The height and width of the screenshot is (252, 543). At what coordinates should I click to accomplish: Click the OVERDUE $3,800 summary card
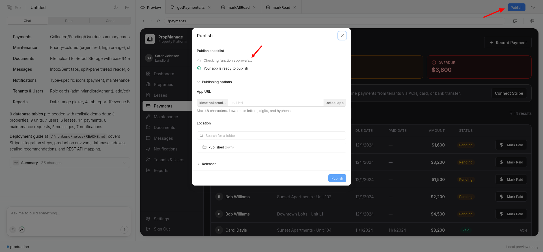(x=479, y=67)
